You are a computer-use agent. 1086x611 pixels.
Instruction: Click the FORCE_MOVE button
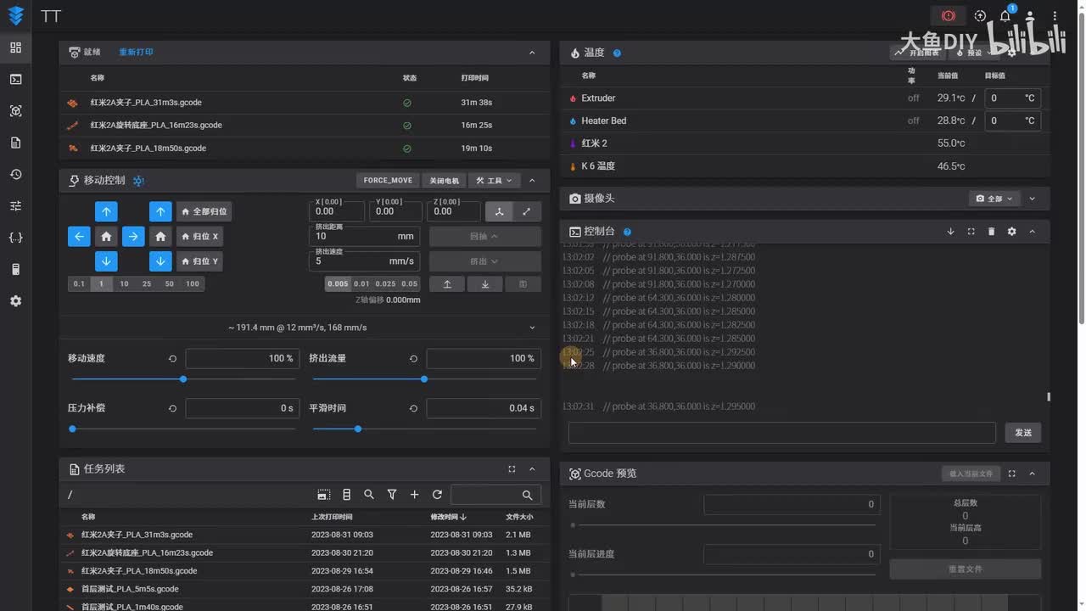388,181
